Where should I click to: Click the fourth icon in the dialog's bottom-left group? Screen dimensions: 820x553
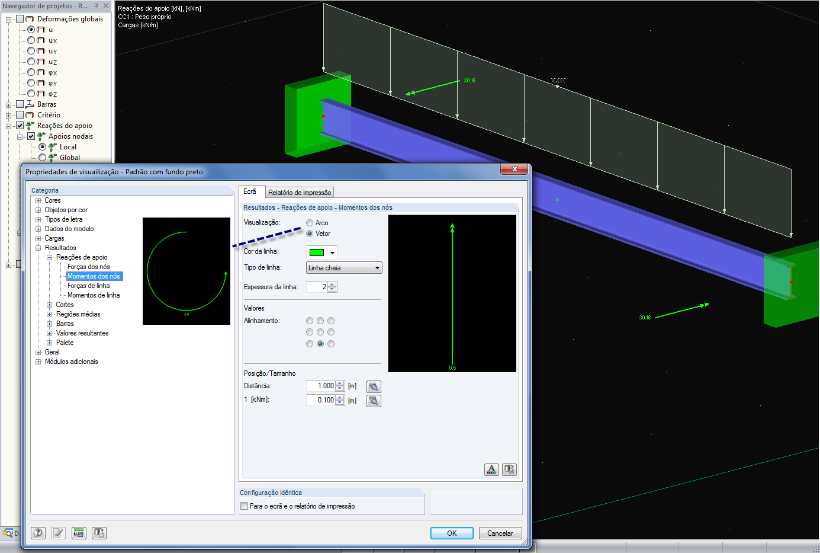(99, 533)
